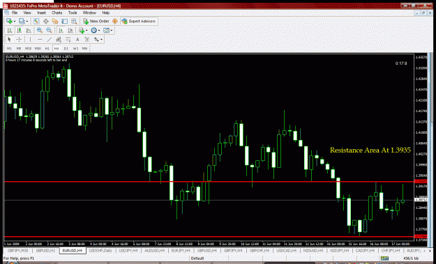Open the View menu

click(x=27, y=13)
